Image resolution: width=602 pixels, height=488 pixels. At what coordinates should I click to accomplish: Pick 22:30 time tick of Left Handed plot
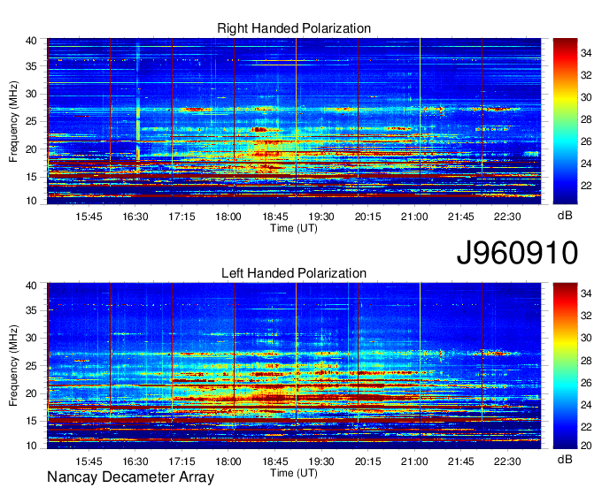coord(507,461)
